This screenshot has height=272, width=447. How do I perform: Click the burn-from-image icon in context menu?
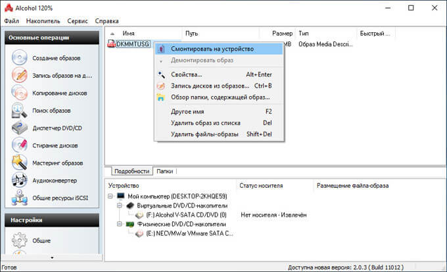coord(161,86)
